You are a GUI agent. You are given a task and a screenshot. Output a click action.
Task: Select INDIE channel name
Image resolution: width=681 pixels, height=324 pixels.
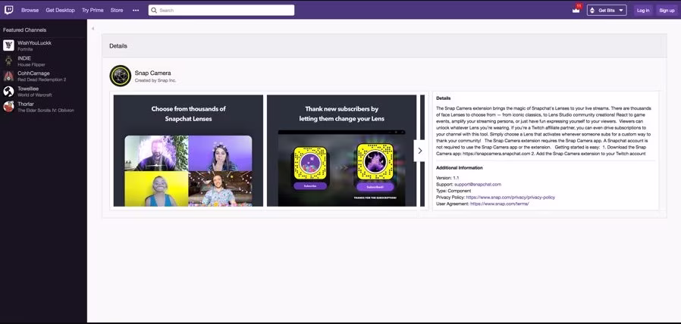pos(24,58)
